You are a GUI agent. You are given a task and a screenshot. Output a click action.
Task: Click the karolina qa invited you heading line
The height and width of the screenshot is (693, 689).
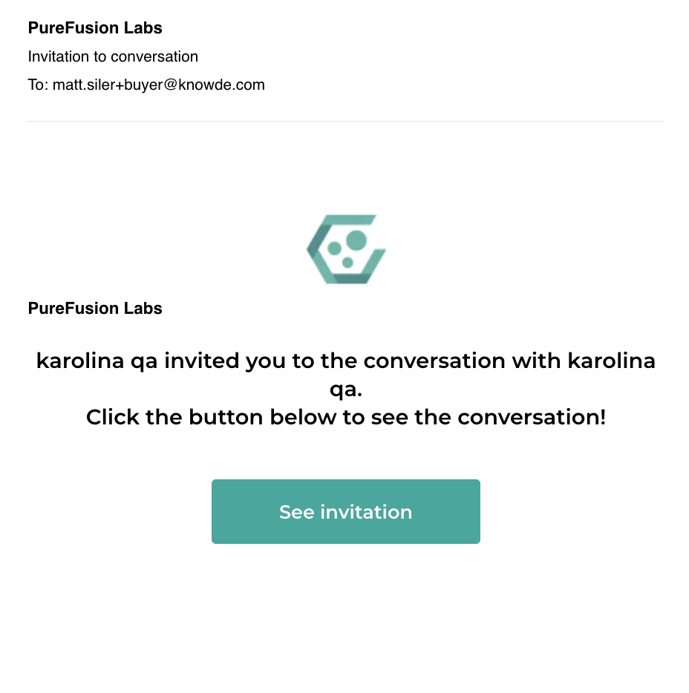[346, 361]
